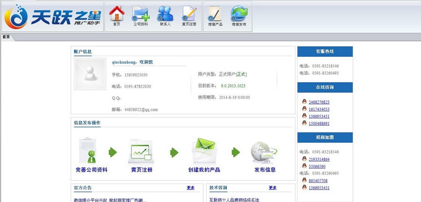
Task: Open QQ link 1366953451 under 在线咨询
Action: coord(319,116)
